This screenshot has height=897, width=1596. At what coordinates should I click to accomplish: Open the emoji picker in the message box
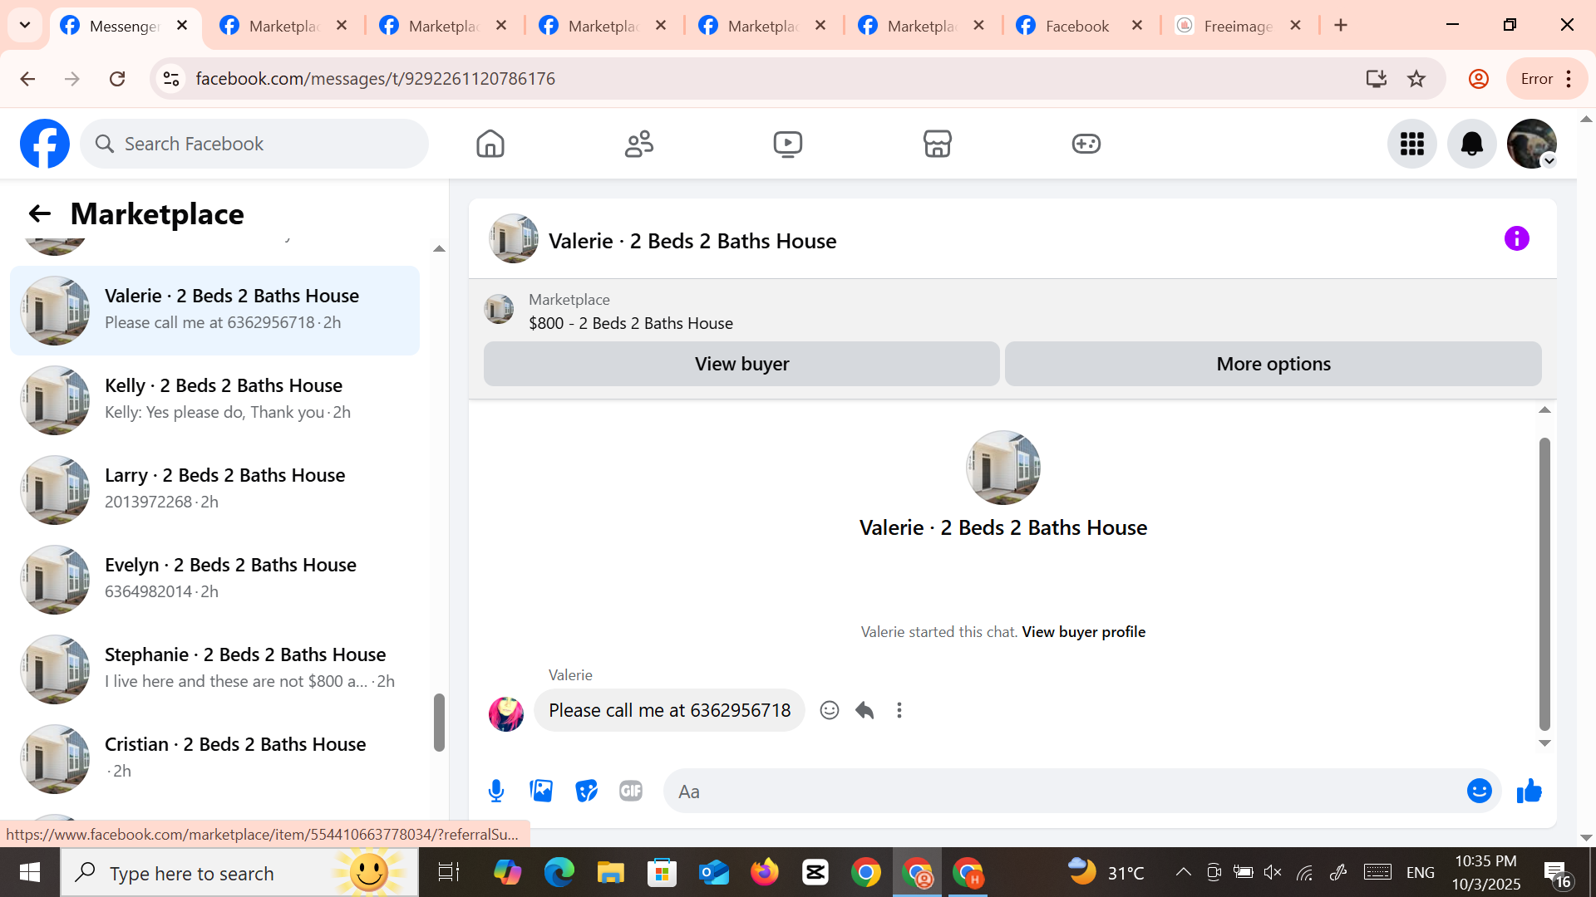coord(1479,792)
